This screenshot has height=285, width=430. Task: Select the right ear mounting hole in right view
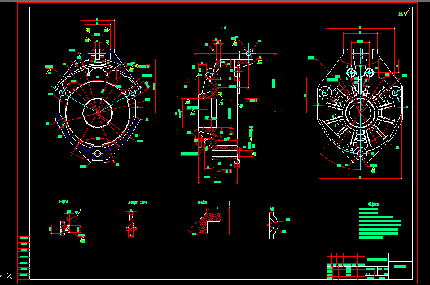396,94
